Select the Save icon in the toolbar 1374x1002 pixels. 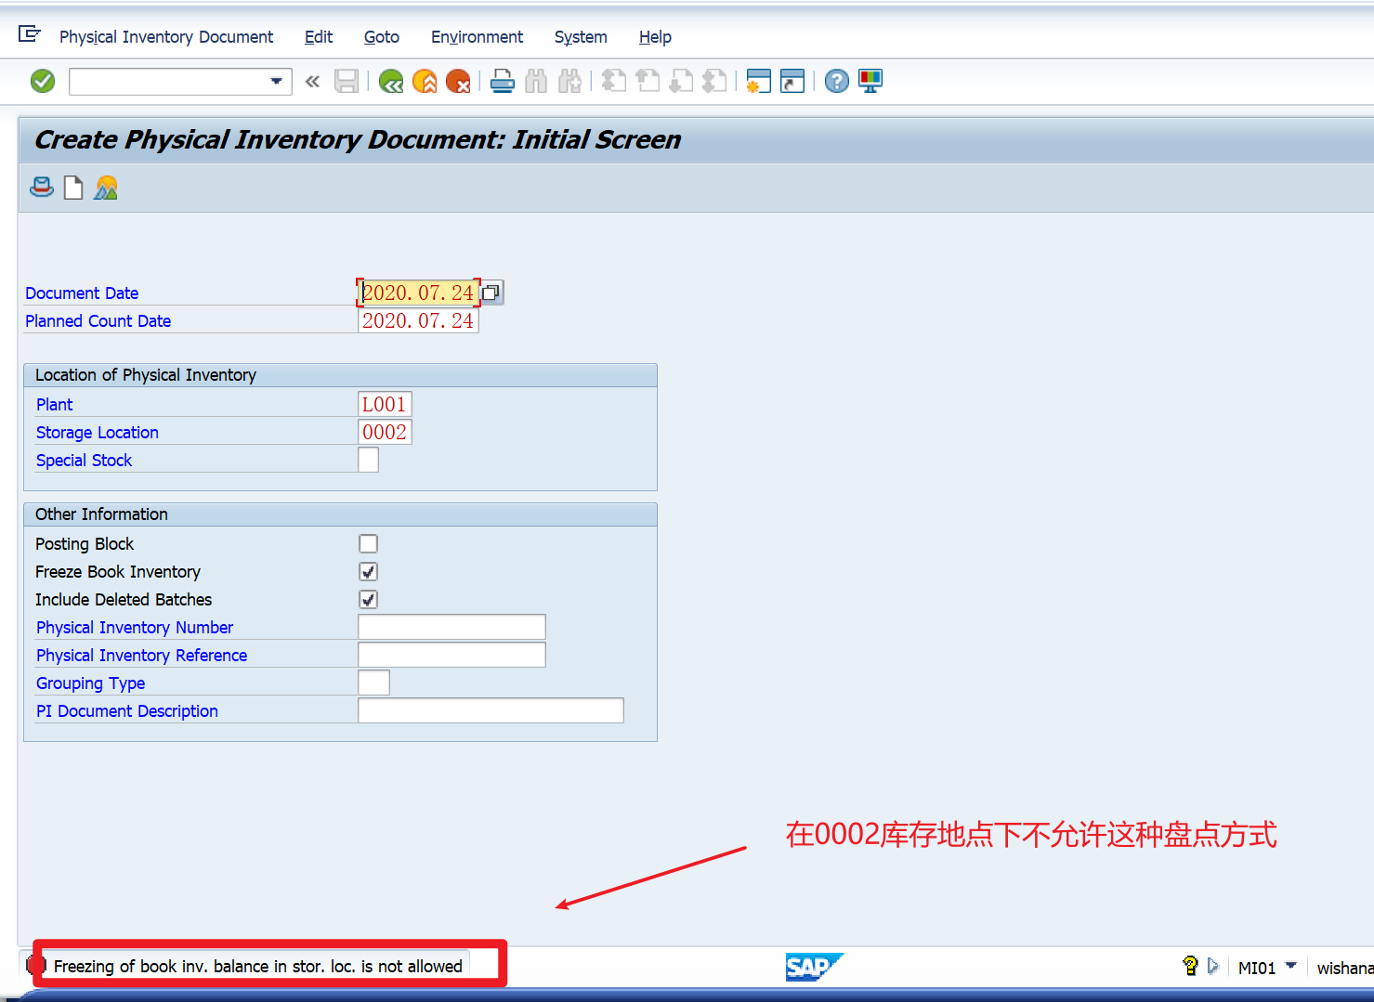pyautogui.click(x=347, y=81)
